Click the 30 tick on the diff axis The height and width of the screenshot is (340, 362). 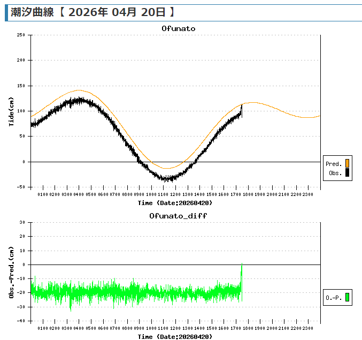click(x=22, y=222)
